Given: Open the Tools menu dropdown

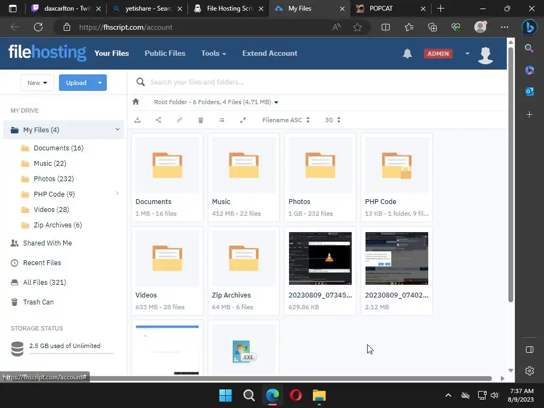Looking at the screenshot, I should 214,54.
